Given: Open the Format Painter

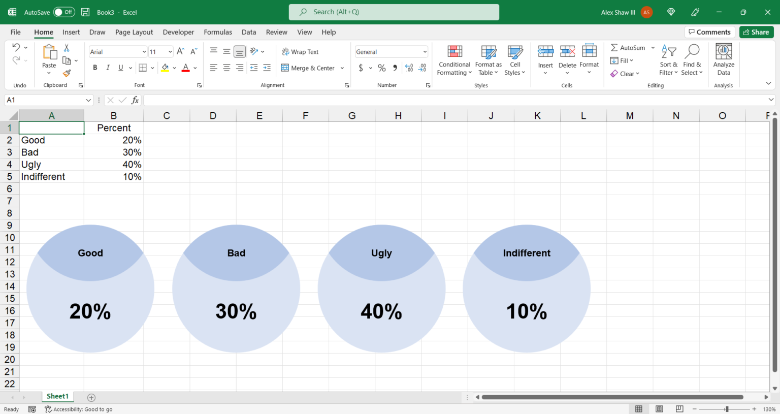Looking at the screenshot, I should click(x=67, y=73).
